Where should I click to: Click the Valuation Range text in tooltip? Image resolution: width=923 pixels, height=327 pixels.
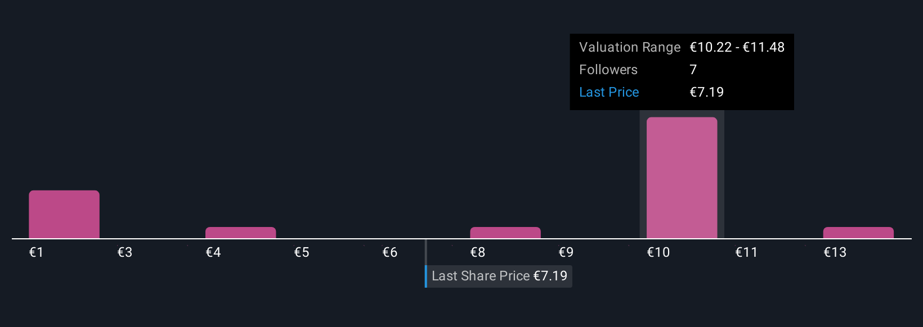(630, 47)
